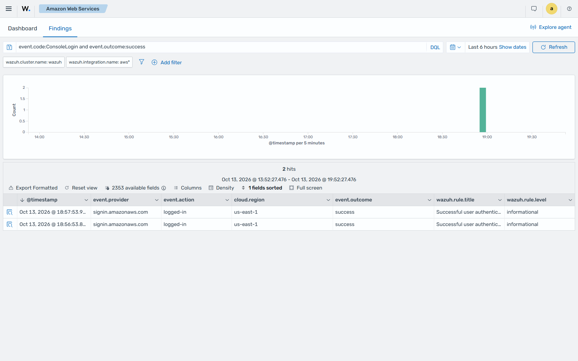Click the Add filter plus icon
Screen dimensions: 578x361
pos(154,62)
